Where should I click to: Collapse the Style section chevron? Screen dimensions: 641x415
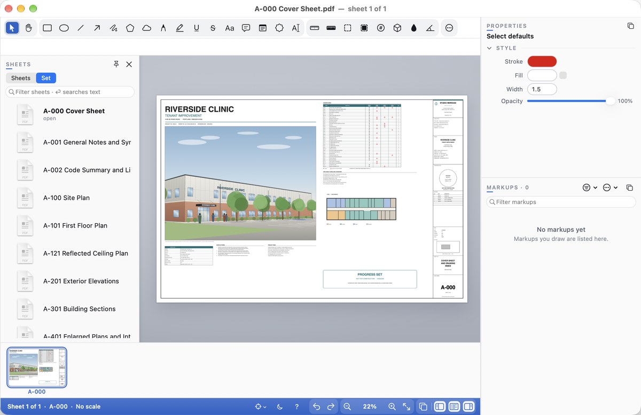pos(489,48)
